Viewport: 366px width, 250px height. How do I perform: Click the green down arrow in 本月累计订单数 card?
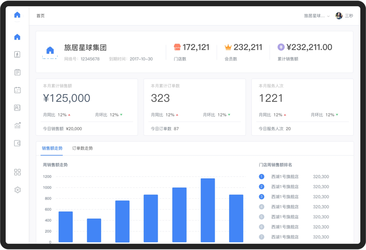pyautogui.click(x=229, y=115)
